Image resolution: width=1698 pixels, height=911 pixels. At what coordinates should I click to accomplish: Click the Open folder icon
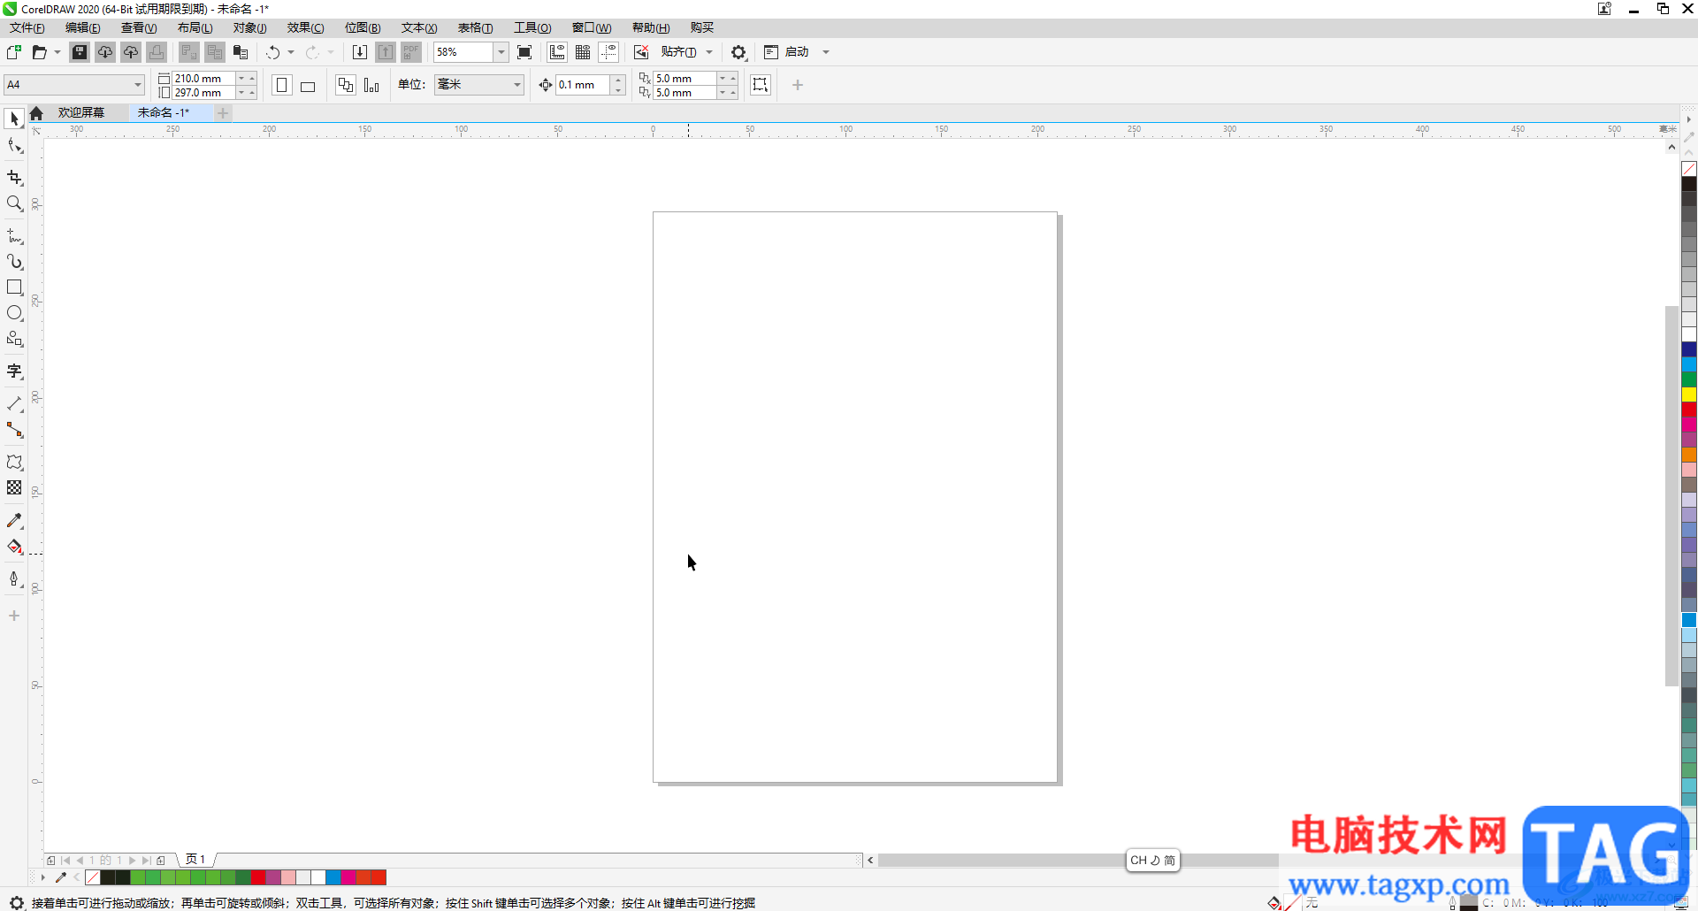(40, 52)
